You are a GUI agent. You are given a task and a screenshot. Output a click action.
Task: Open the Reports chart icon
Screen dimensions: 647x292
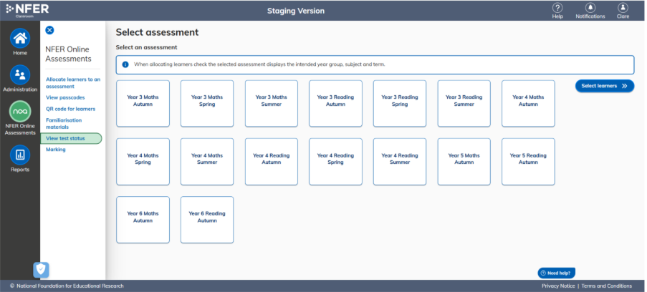[x=20, y=155]
